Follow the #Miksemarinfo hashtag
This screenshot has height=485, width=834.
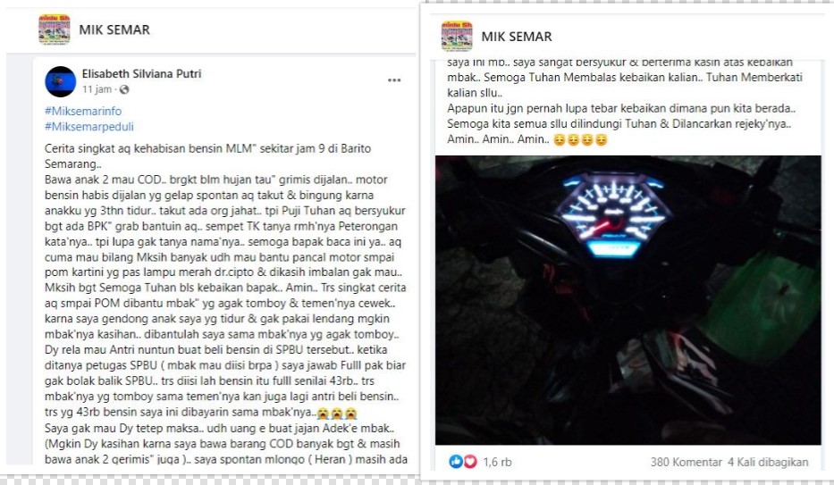(83, 111)
